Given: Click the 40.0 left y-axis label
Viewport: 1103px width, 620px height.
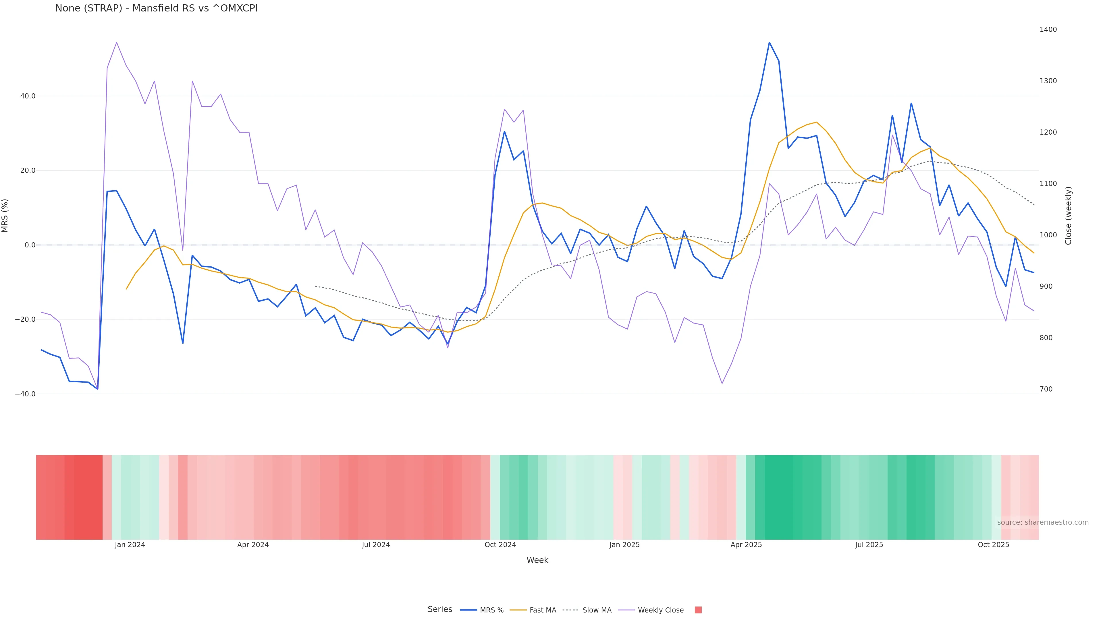Looking at the screenshot, I should (x=28, y=96).
